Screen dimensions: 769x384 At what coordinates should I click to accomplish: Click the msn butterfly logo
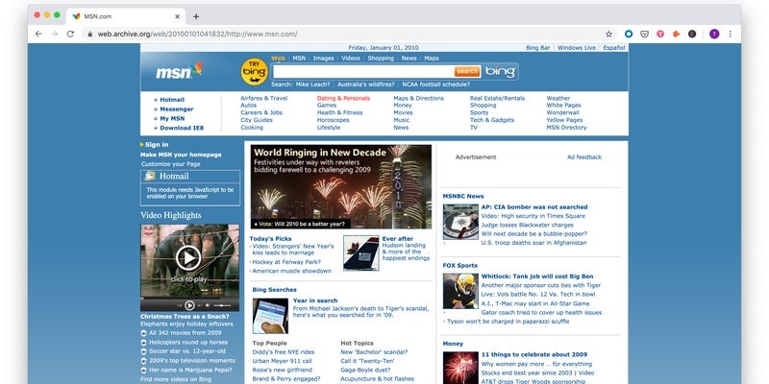(179, 71)
